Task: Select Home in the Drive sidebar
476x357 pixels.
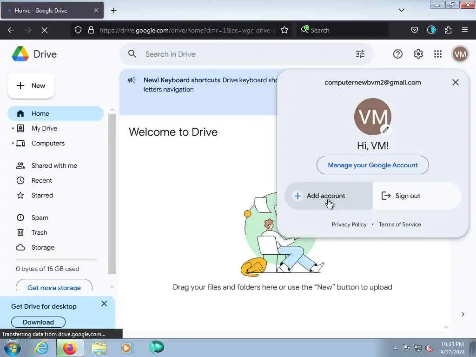Action: pyautogui.click(x=55, y=113)
